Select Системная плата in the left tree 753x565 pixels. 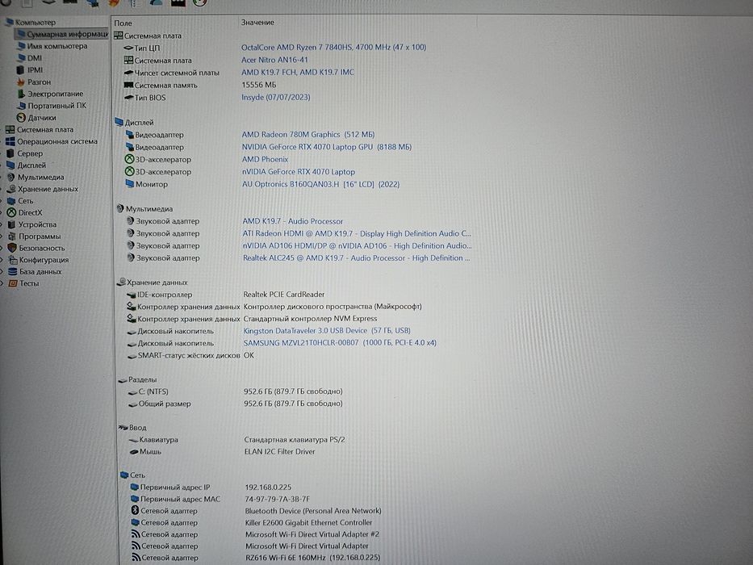point(45,130)
